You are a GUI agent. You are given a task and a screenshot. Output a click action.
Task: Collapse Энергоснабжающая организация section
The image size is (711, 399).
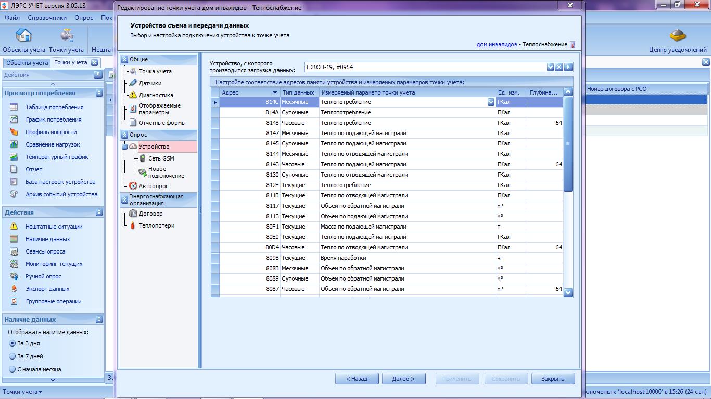tap(125, 199)
